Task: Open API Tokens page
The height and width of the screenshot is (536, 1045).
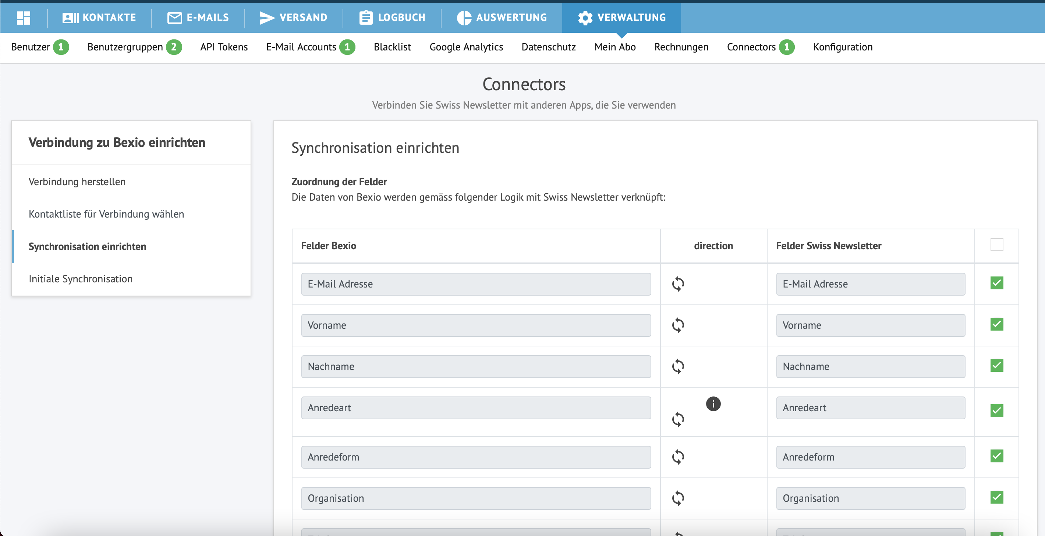Action: pos(224,47)
